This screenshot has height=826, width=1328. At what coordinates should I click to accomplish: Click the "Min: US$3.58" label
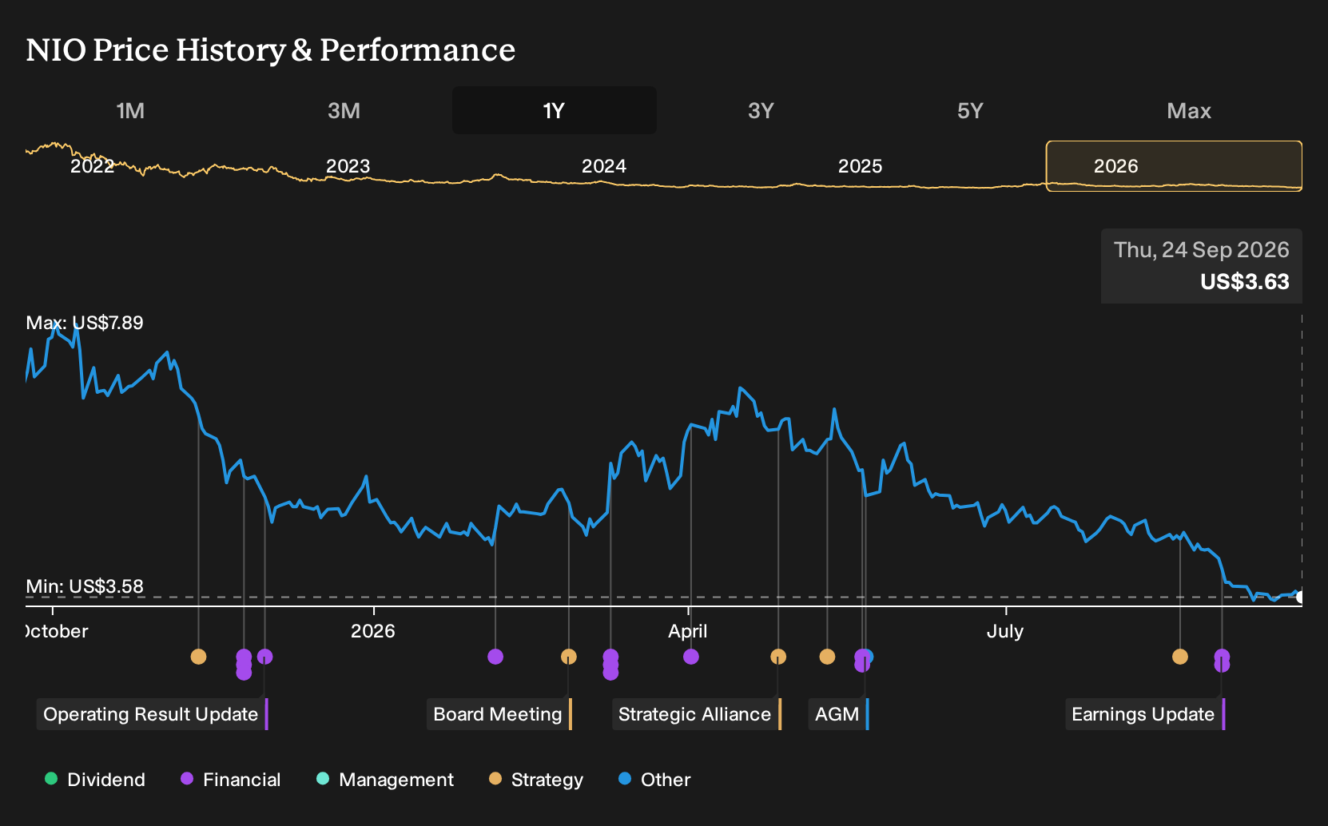click(x=85, y=586)
